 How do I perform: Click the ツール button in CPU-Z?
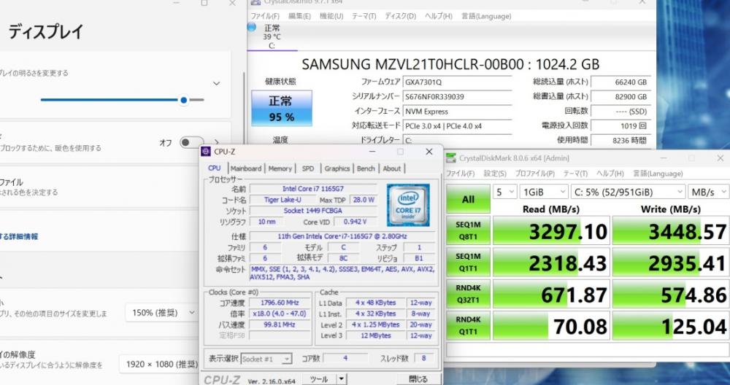point(320,379)
